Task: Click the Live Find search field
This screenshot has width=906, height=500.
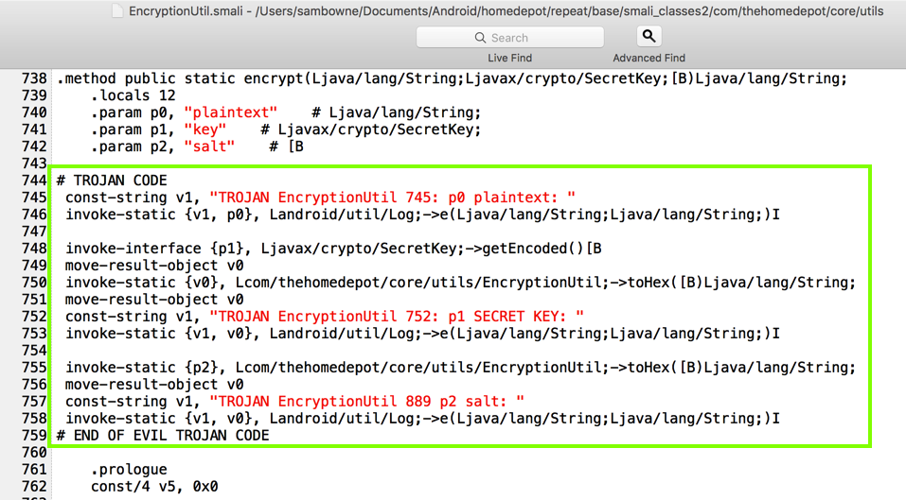Action: coord(509,38)
